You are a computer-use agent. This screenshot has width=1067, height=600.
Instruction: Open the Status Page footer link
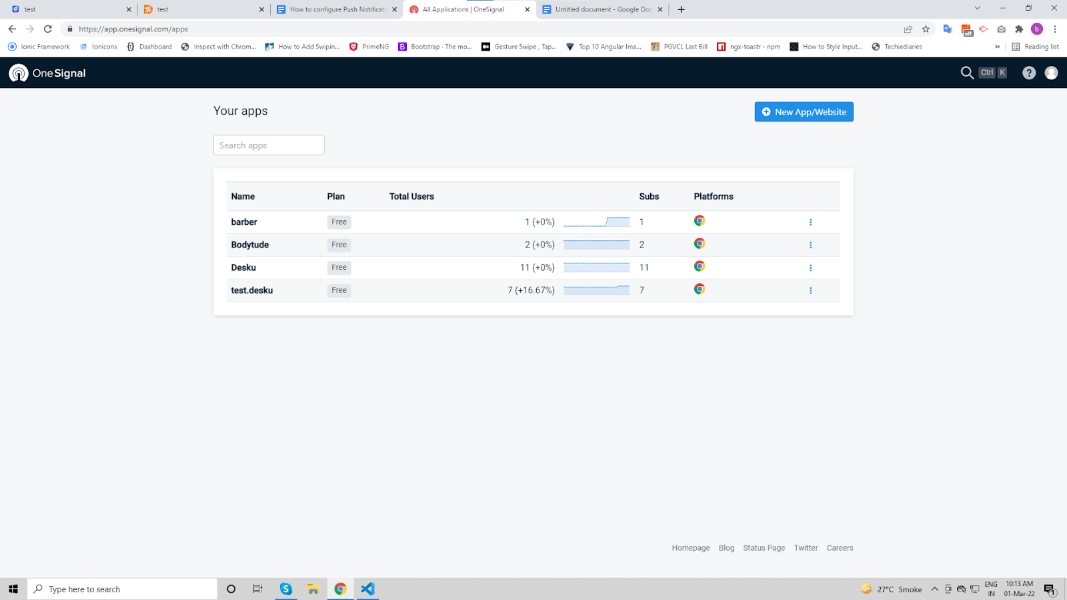[764, 548]
